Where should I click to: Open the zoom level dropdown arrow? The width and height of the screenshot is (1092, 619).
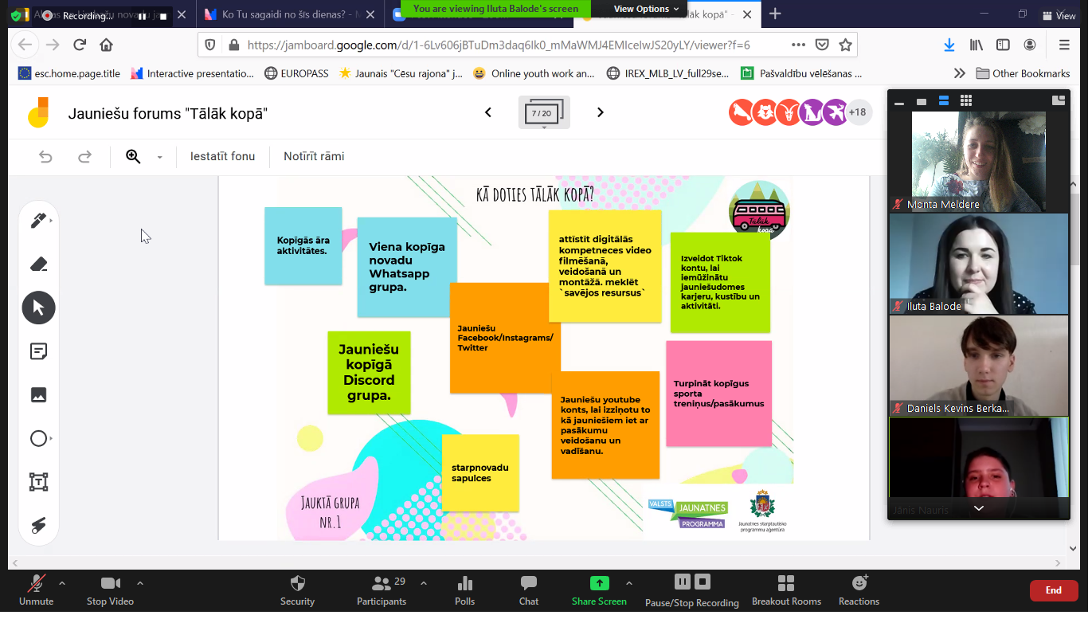click(x=159, y=158)
